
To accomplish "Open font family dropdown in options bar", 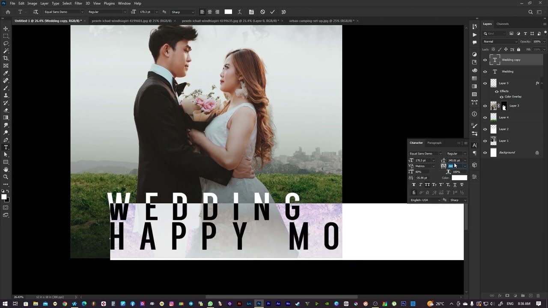I will (82, 12).
